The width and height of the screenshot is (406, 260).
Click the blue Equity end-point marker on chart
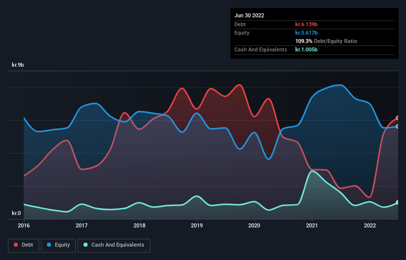tap(398, 127)
